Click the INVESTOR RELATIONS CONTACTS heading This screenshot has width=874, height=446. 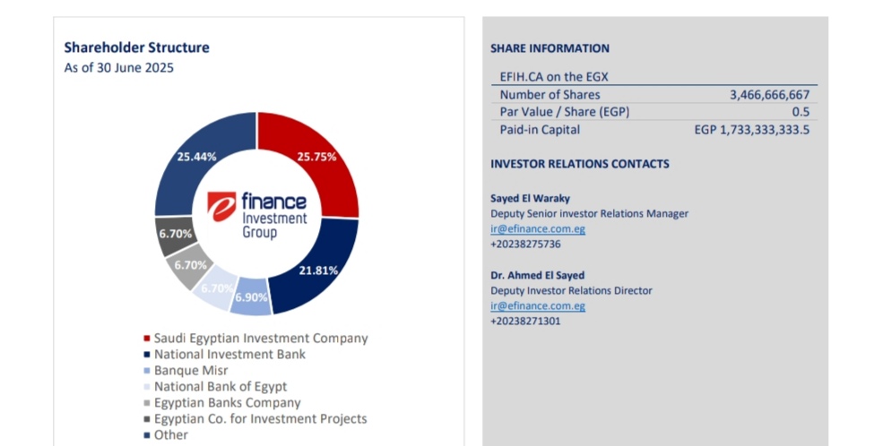pos(579,164)
